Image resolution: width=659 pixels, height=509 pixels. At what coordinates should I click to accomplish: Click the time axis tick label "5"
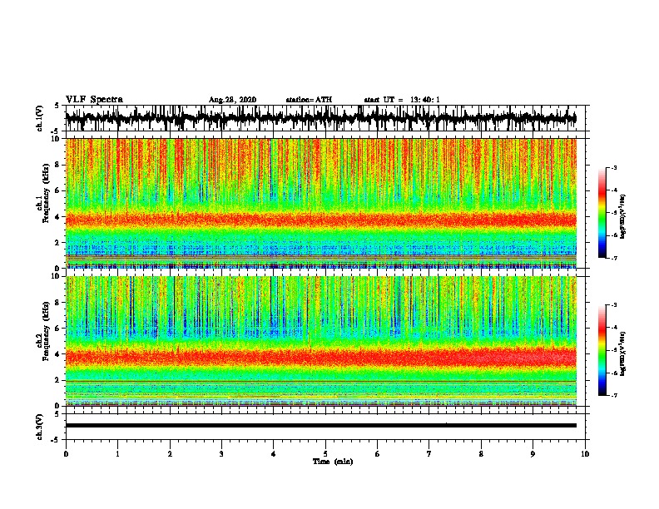325,454
